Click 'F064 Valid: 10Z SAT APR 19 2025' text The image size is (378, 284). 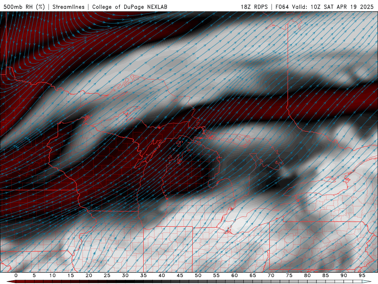pyautogui.click(x=325, y=7)
